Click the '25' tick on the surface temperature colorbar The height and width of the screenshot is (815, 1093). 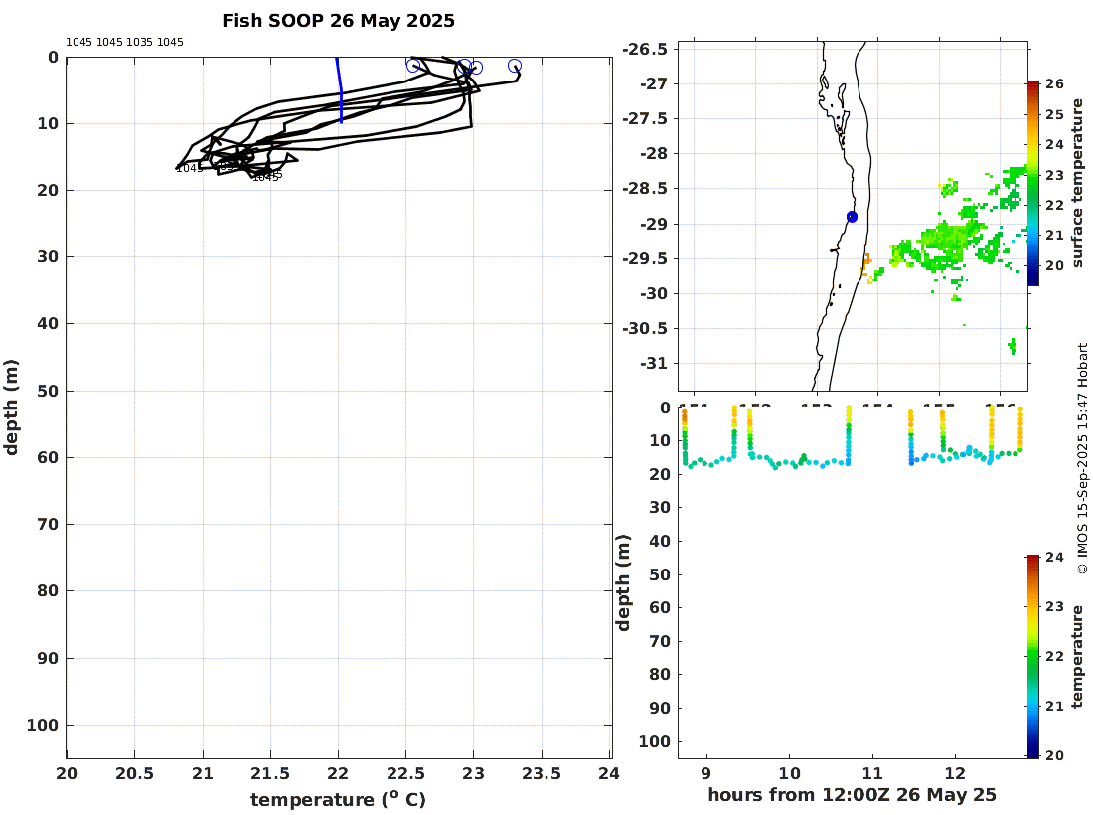1054,114
